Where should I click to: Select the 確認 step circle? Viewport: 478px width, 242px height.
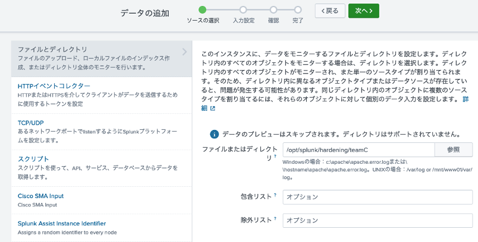point(273,9)
